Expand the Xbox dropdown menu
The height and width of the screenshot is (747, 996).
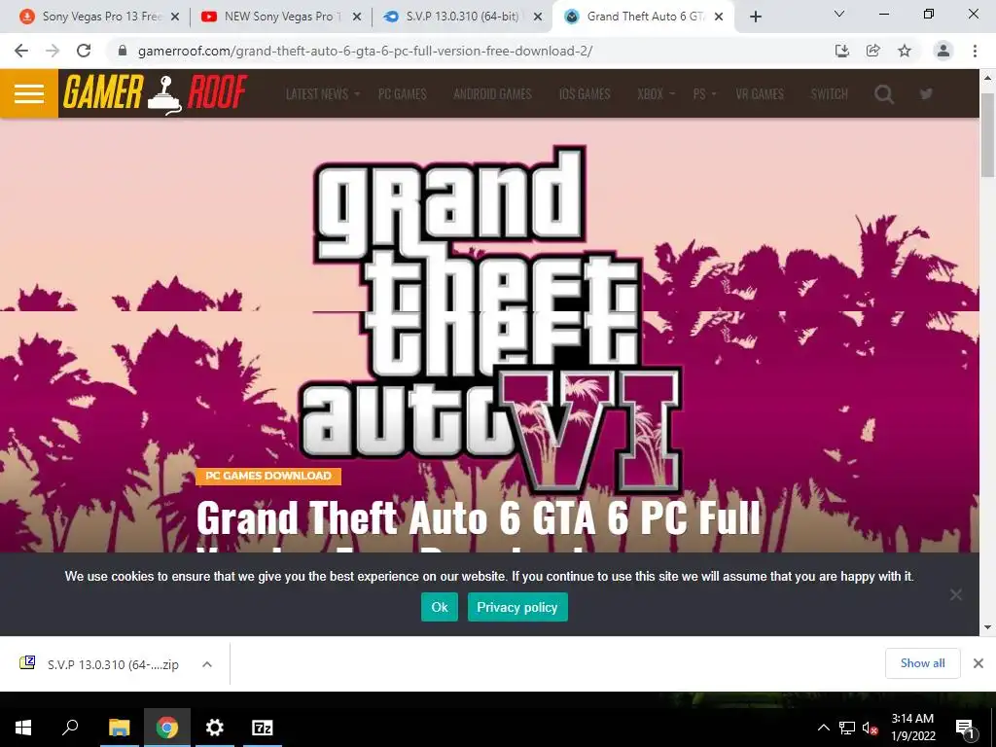pos(656,94)
